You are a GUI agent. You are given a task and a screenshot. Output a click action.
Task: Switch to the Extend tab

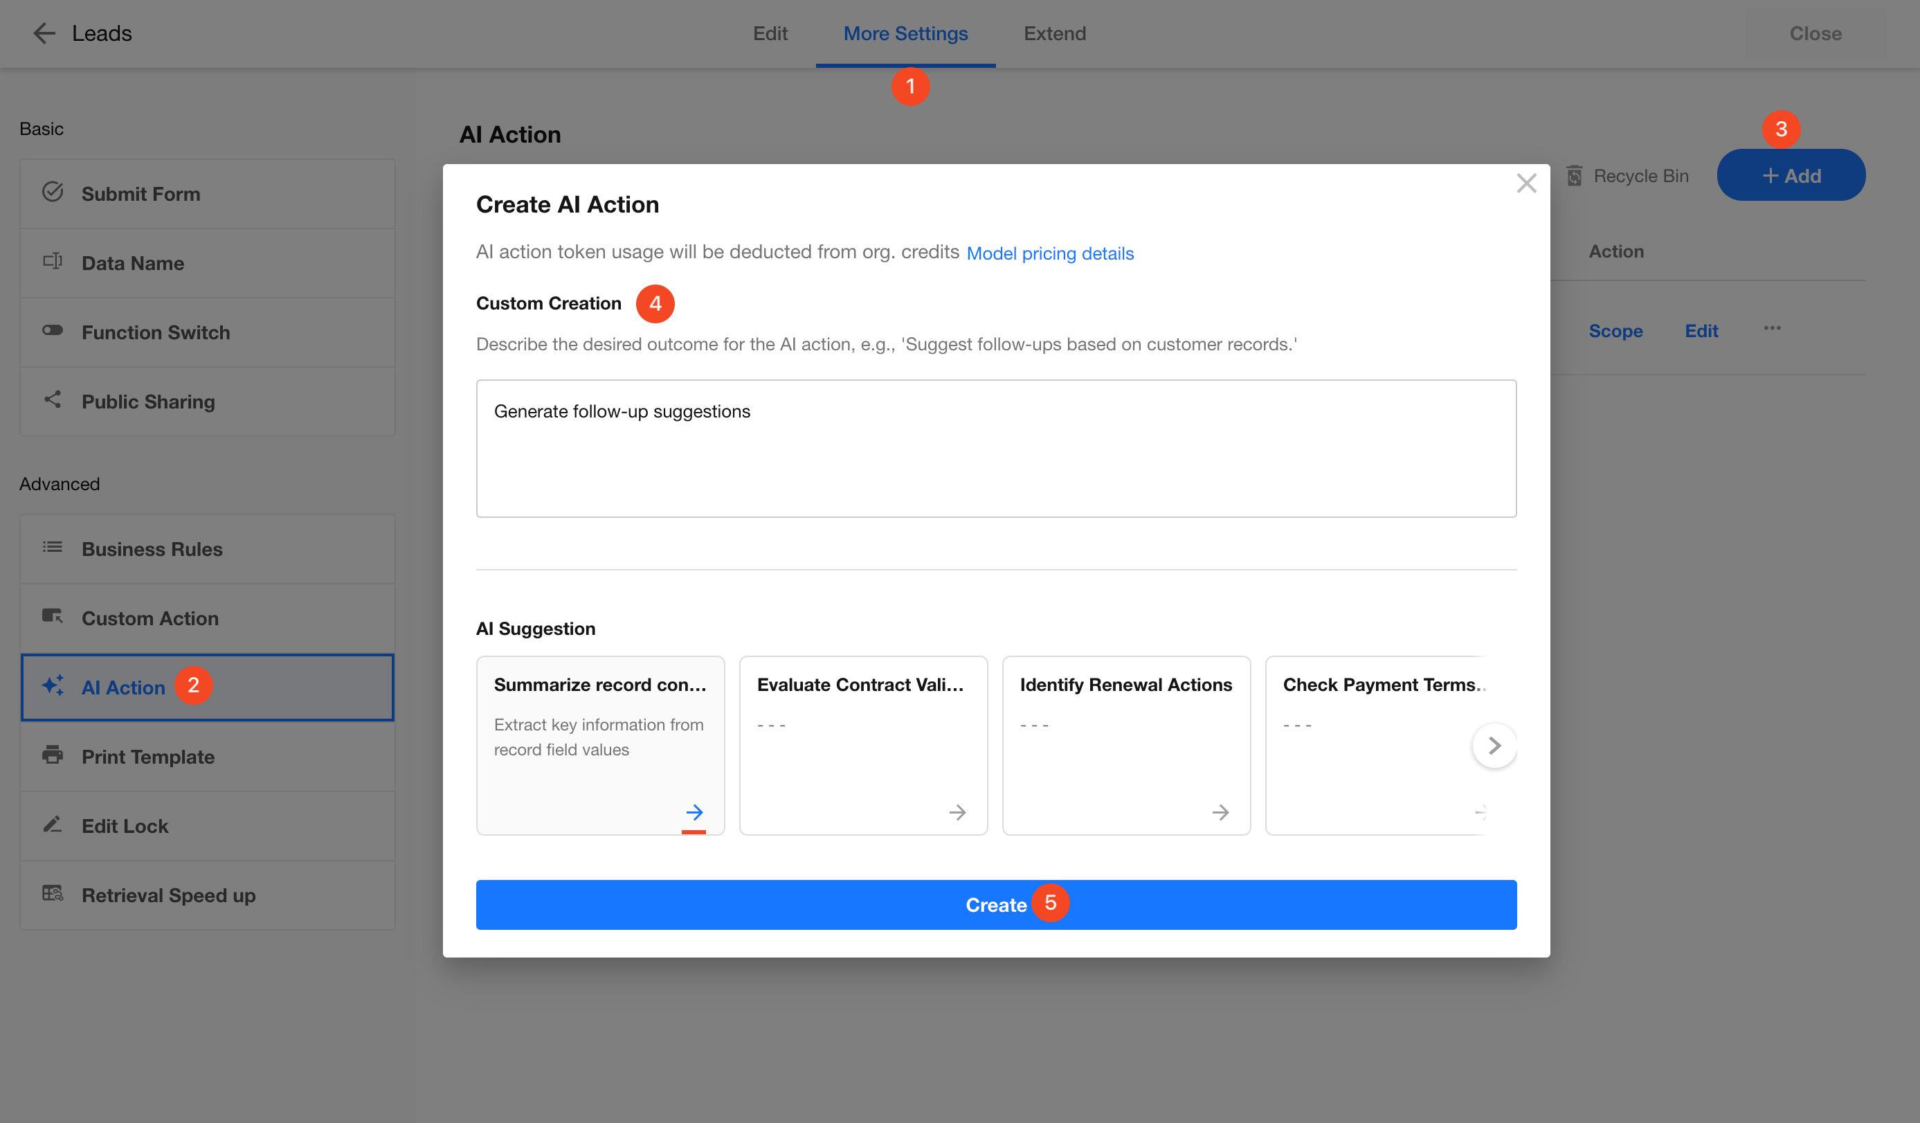pyautogui.click(x=1054, y=33)
